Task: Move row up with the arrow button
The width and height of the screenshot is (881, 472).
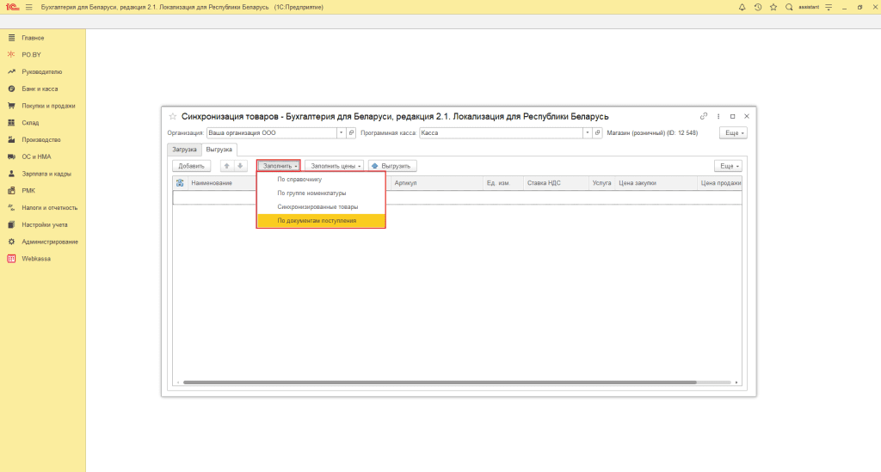Action: click(227, 166)
